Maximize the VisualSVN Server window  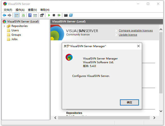click(148, 4)
